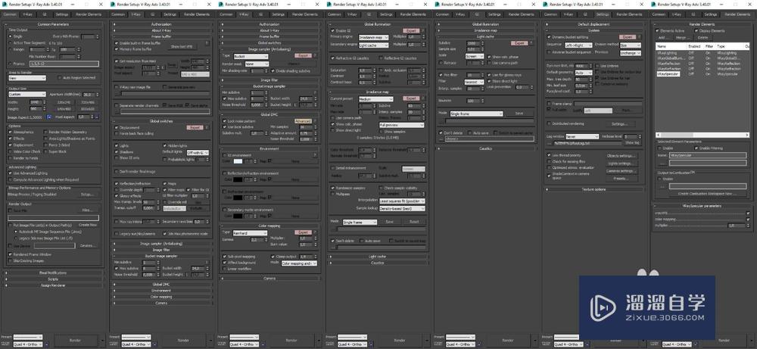
Task: Open Settings tab in window listing VRayLighting
Action: 710,14
